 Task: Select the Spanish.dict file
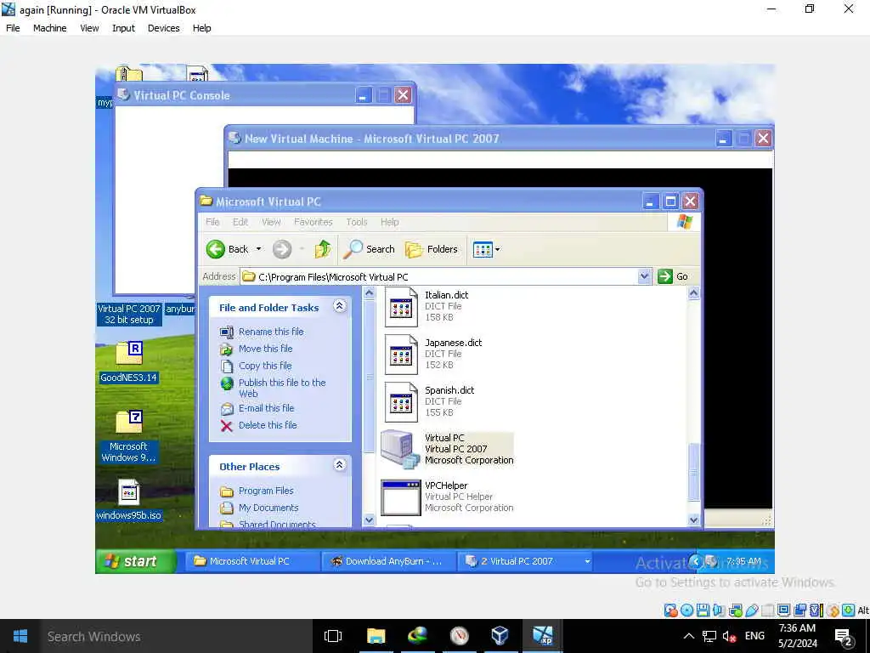[429, 401]
